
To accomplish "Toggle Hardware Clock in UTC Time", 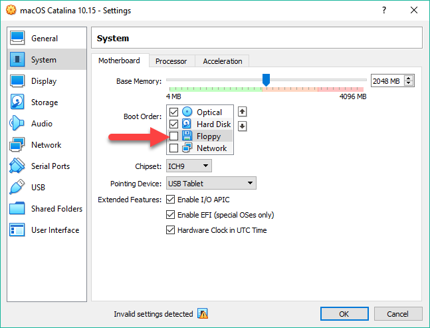I will click(x=171, y=230).
